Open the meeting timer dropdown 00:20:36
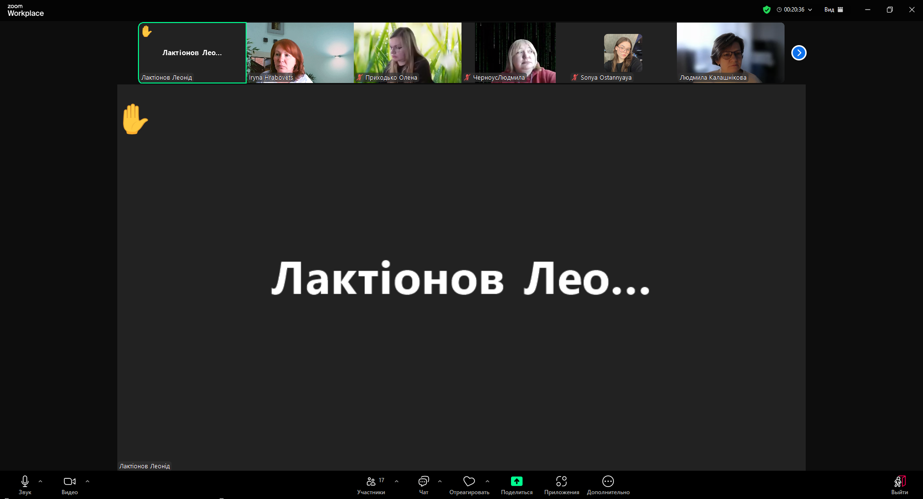 pyautogui.click(x=794, y=10)
